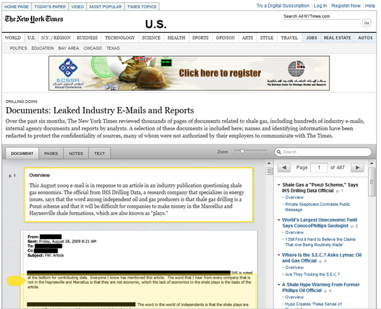Click POLITICS subsection link

tap(18, 48)
